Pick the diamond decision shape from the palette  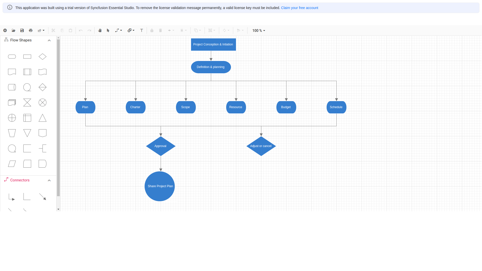(42, 57)
